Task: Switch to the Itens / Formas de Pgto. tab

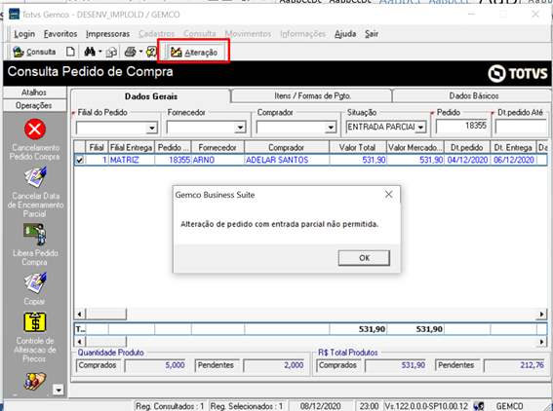Action: pos(312,95)
